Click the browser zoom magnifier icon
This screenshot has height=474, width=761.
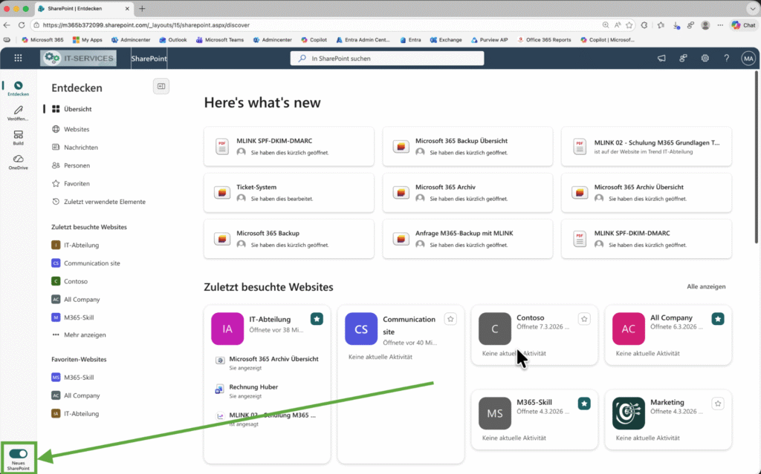click(605, 24)
